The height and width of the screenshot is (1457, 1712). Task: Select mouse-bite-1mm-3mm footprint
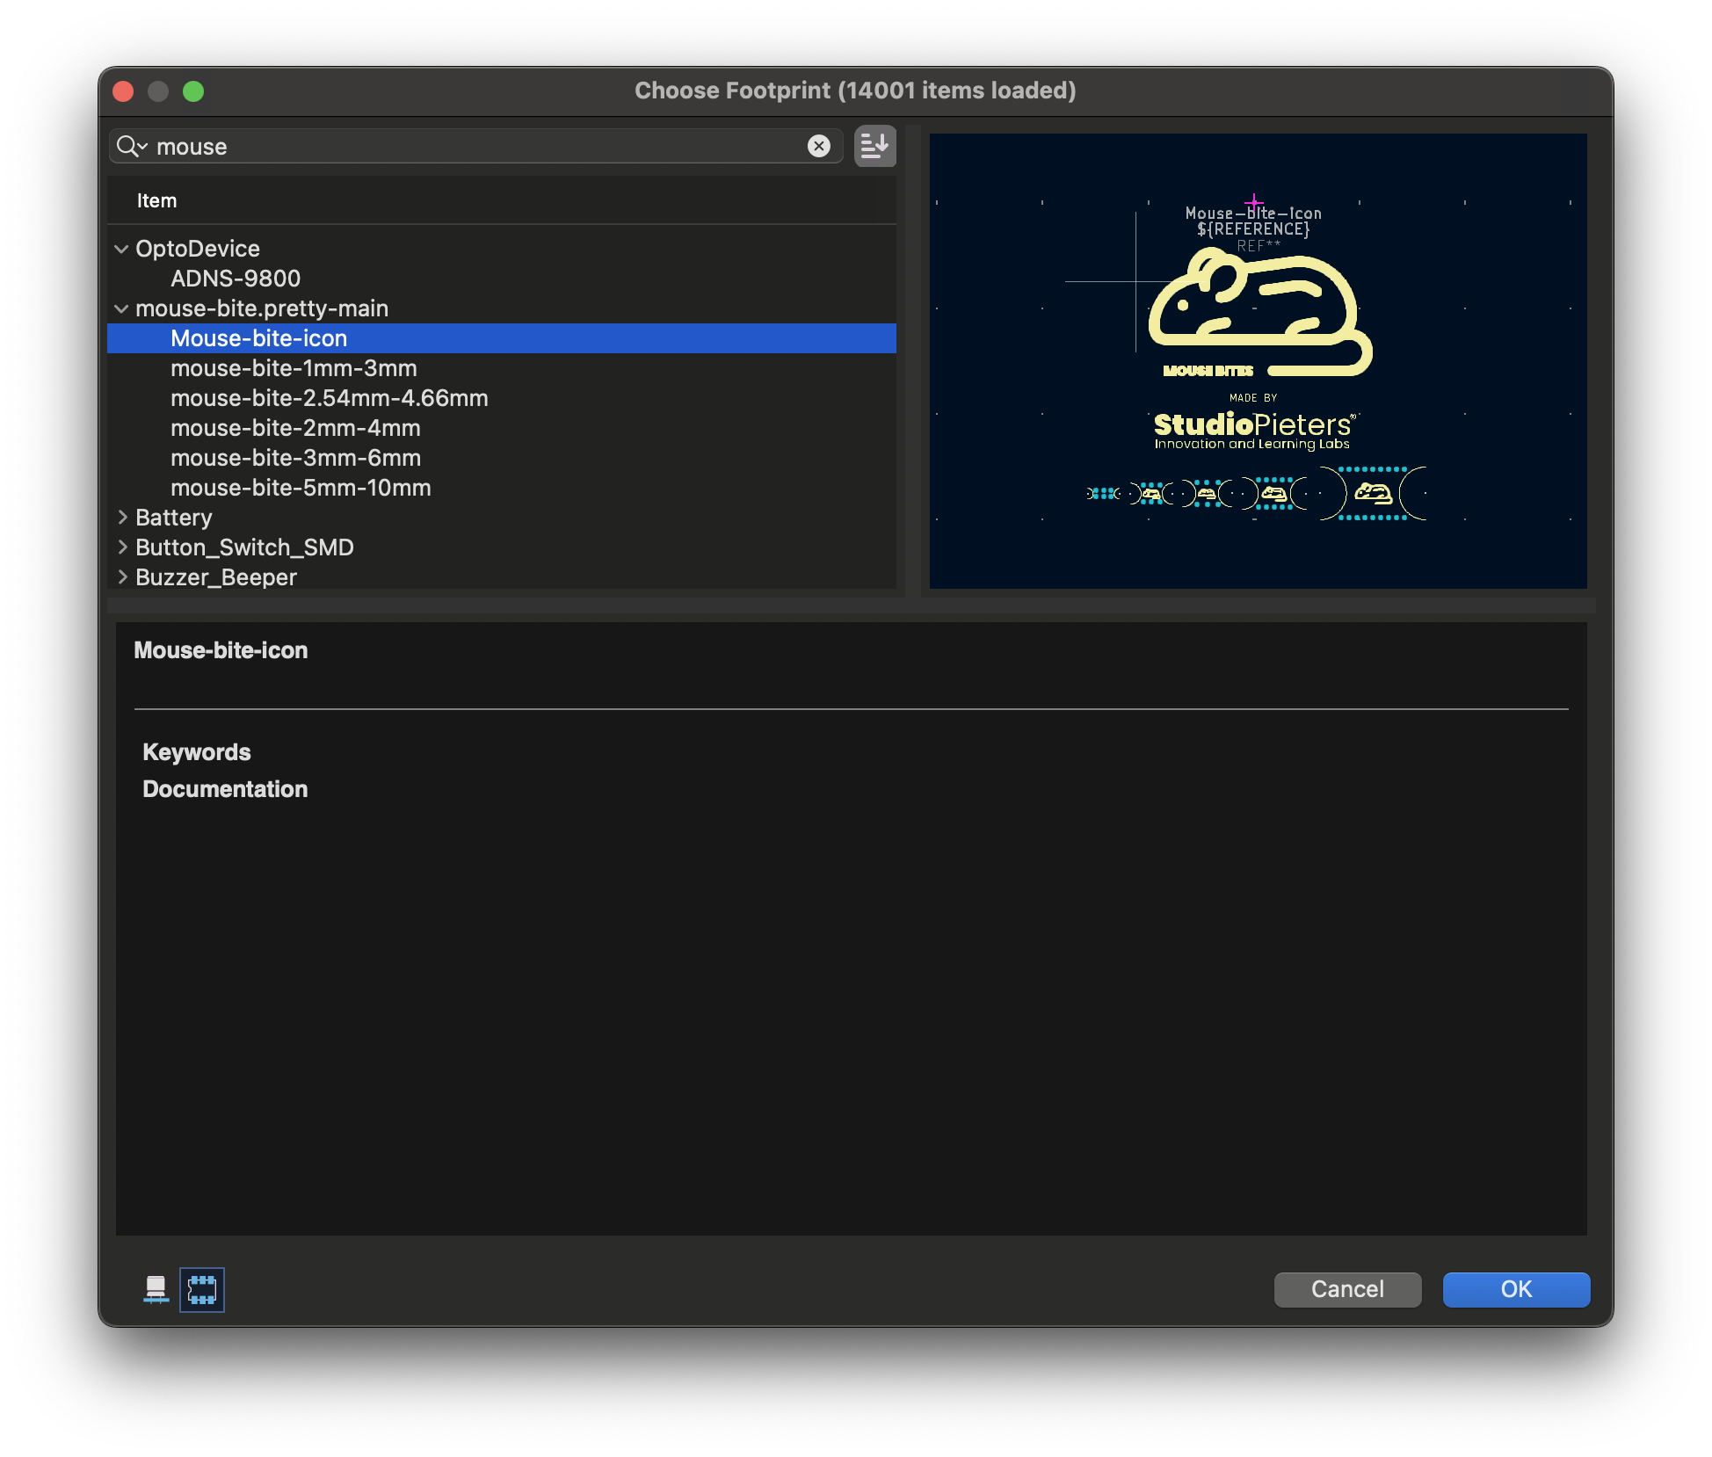pyautogui.click(x=501, y=368)
